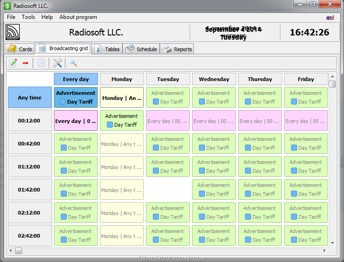Open the wrench and screwdriver settings icon
This screenshot has width=344, height=262.
point(58,63)
